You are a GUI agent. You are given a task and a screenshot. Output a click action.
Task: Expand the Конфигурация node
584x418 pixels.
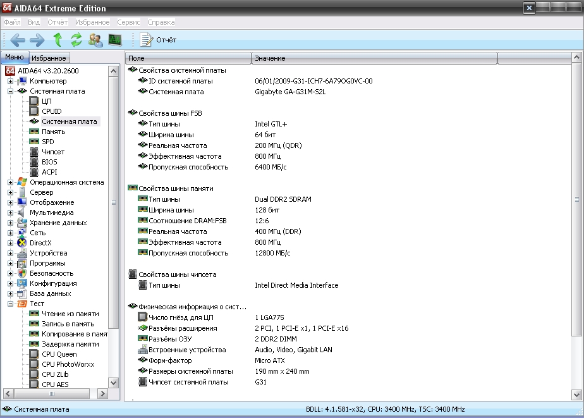pos(10,283)
